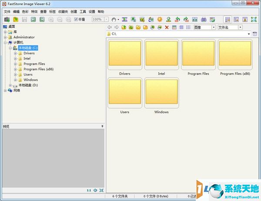This screenshot has width=261, height=201.
Task: Select 本地磁盘 (C:) in the tree
Action: point(28,48)
